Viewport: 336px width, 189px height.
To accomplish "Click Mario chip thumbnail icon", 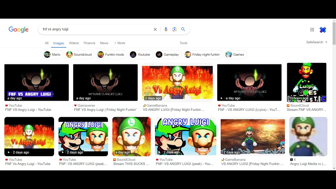I will 47,55.
